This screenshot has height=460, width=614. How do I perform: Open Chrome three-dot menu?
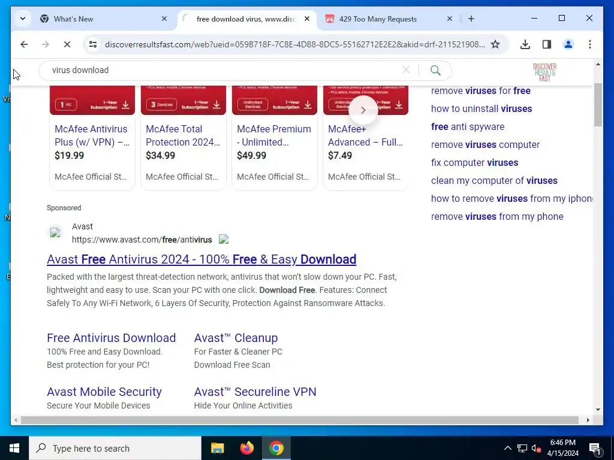[x=590, y=44]
